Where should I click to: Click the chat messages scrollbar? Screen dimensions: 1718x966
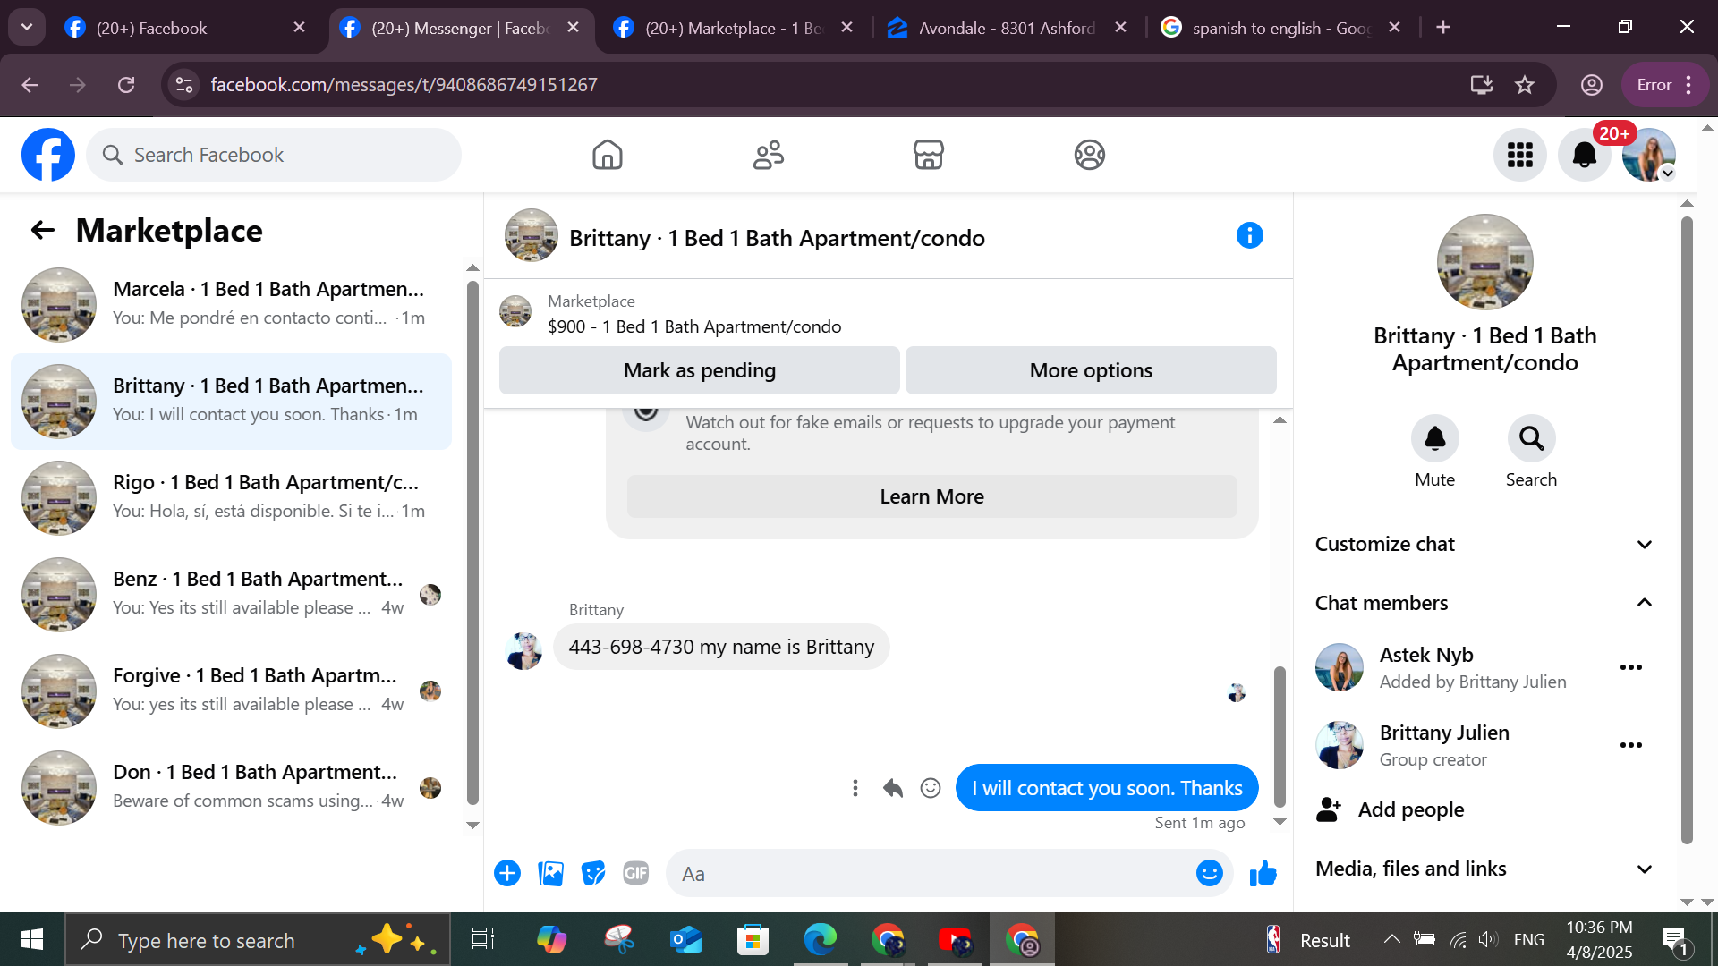pyautogui.click(x=1280, y=735)
